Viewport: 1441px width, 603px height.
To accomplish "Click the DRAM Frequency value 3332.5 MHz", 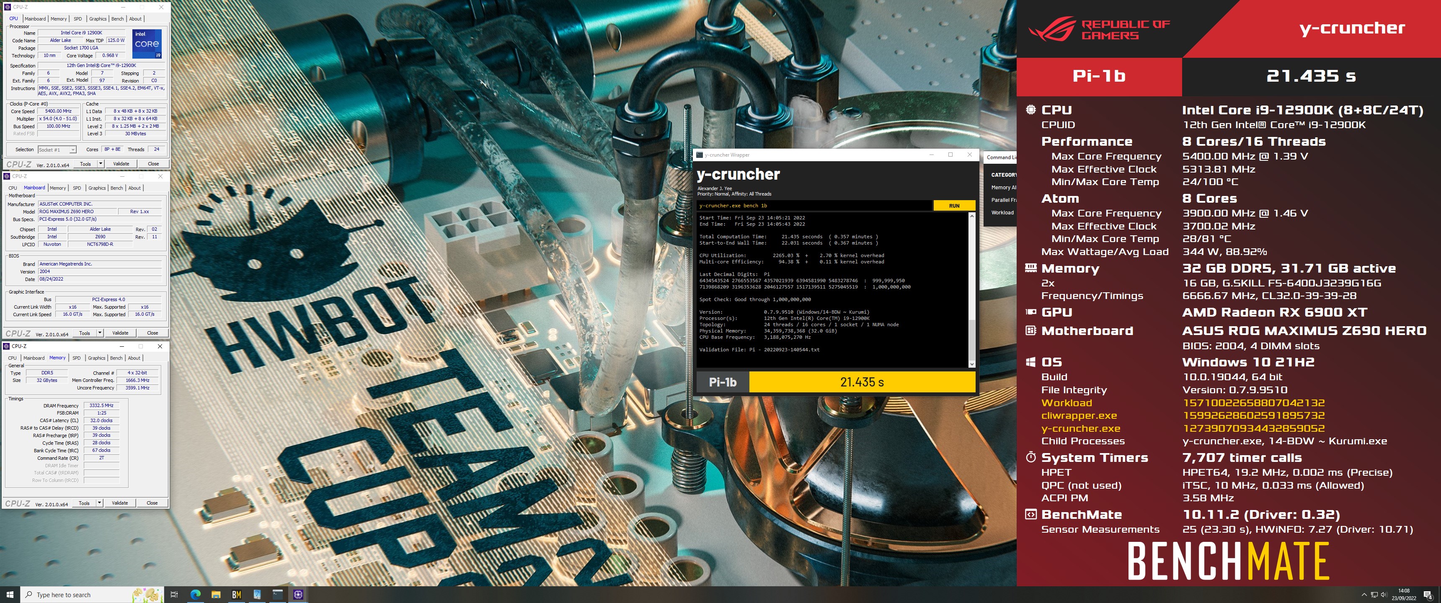I will click(x=101, y=405).
